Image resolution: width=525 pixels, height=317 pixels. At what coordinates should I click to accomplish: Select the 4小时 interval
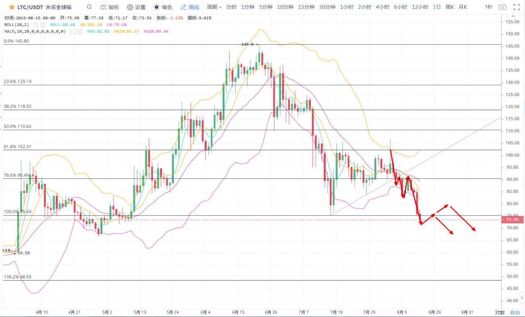(383, 7)
